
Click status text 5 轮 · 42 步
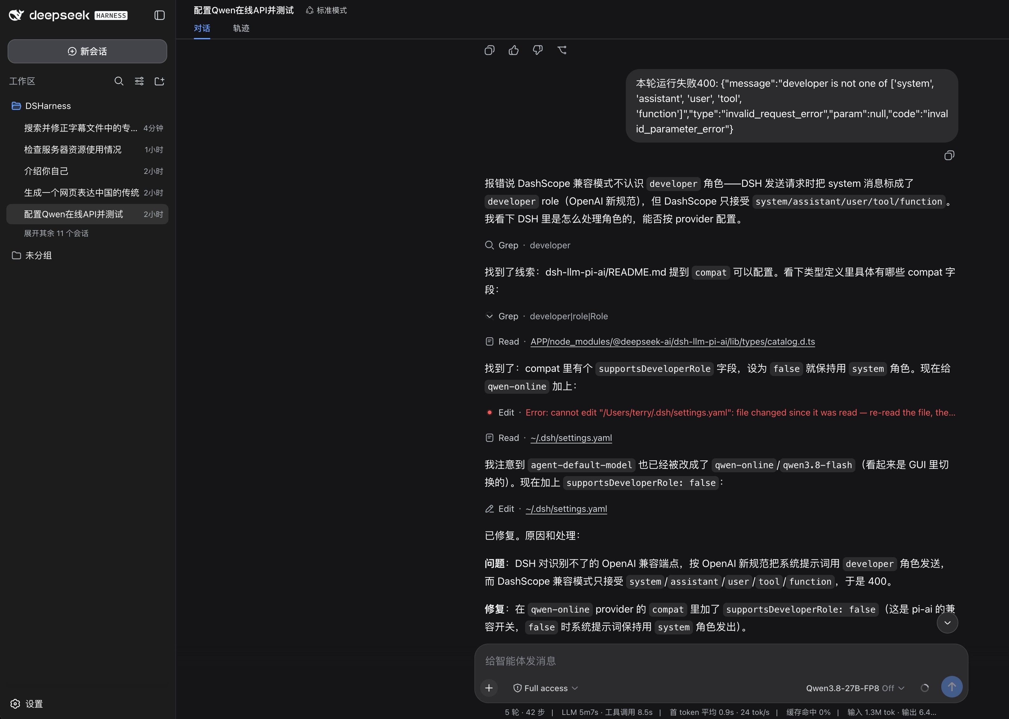point(524,712)
